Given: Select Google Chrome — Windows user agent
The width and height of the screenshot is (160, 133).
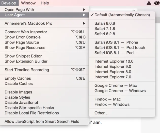Looking at the screenshot, I should 122,91.
